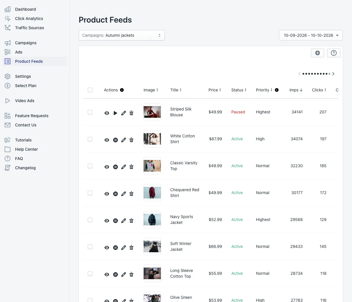View Striped Silk Blouse with eye icon
The image size is (352, 302).
coord(107,113)
